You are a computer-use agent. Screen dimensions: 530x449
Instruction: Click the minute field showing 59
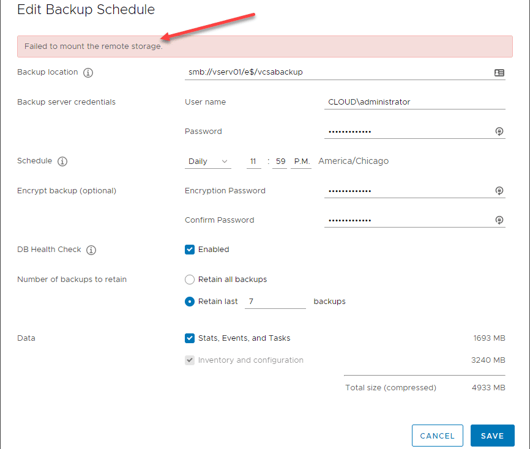tap(280, 161)
